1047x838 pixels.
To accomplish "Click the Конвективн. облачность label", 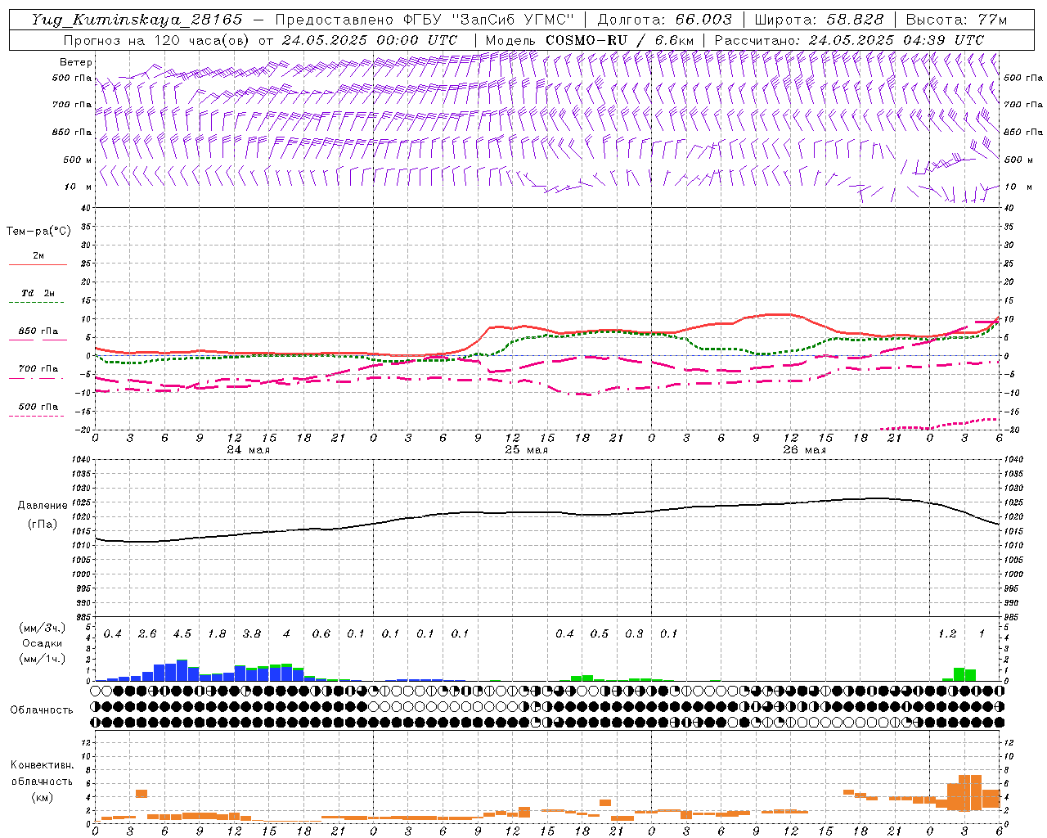I will click(42, 773).
